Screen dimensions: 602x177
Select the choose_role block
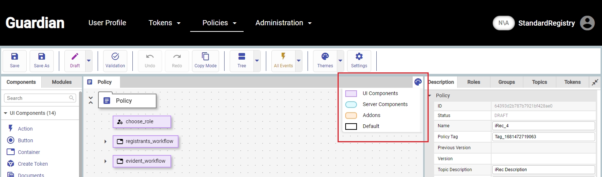(142, 122)
